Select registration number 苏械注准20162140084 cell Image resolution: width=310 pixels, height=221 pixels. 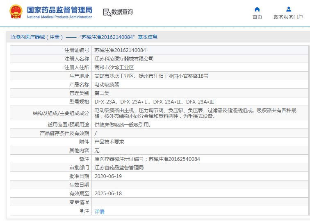(120, 50)
